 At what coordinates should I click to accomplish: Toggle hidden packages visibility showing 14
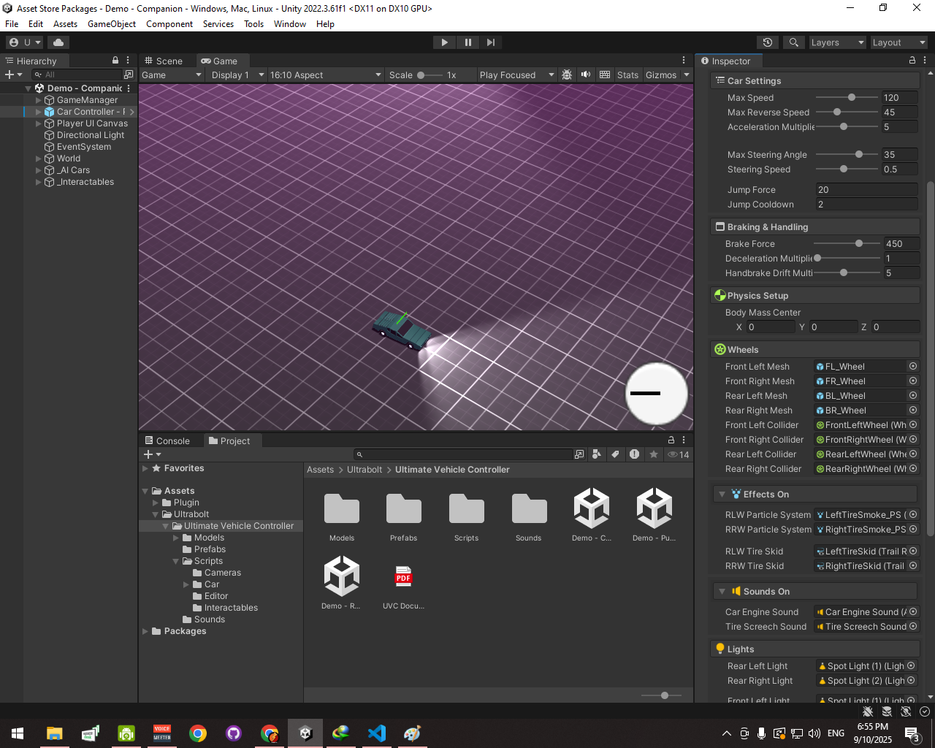pyautogui.click(x=678, y=454)
